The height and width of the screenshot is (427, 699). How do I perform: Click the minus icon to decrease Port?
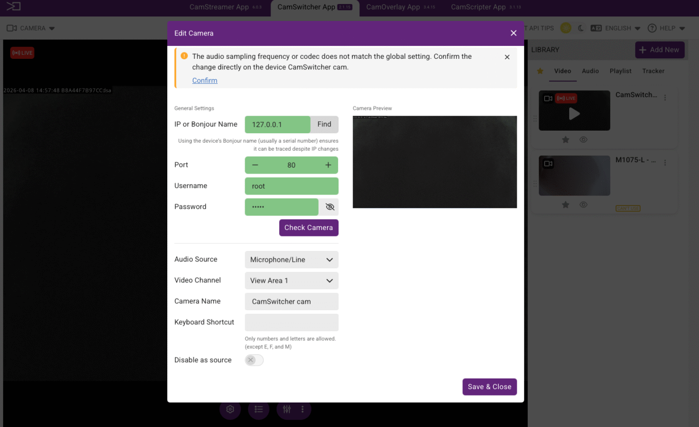tap(255, 165)
